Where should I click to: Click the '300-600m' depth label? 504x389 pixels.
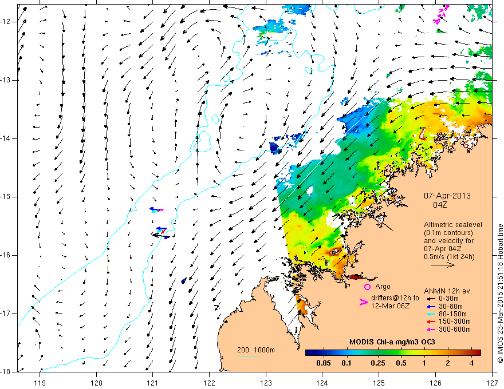click(455, 330)
